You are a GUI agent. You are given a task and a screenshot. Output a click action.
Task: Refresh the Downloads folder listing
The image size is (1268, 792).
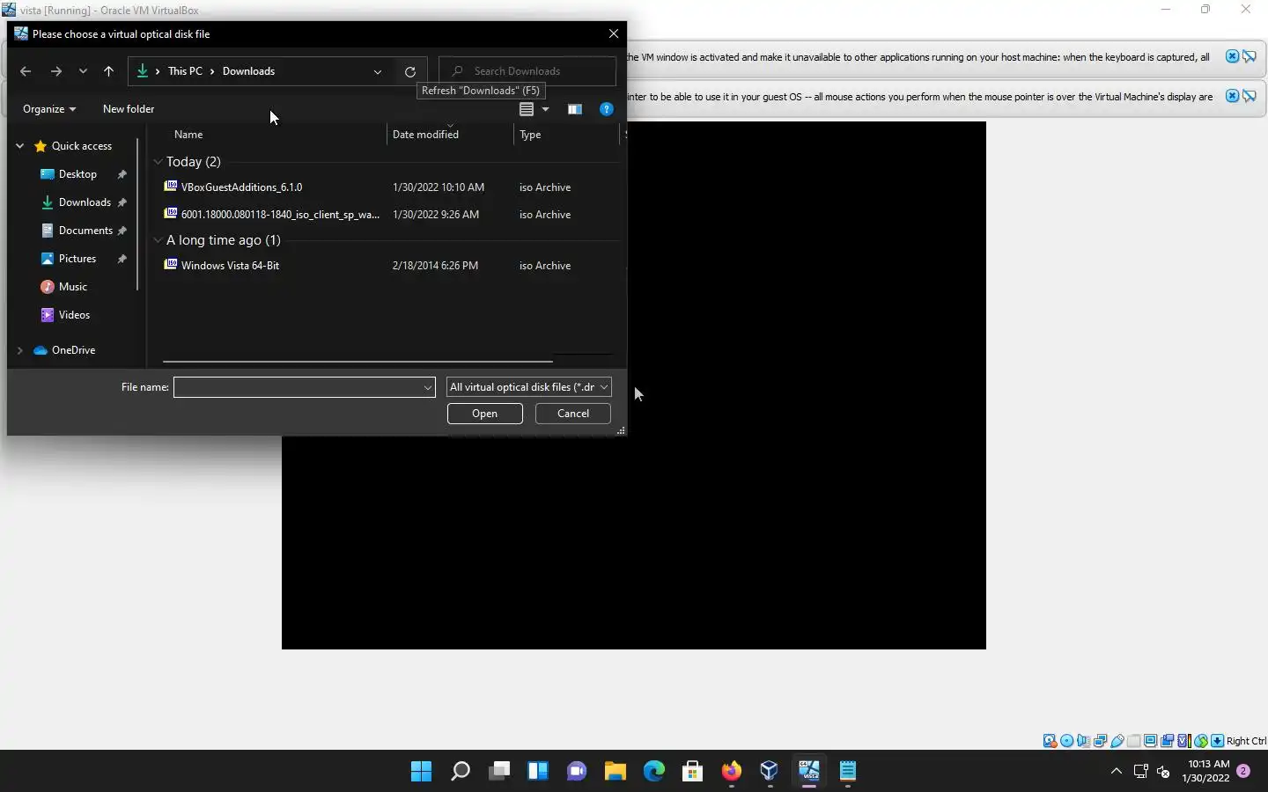click(409, 71)
